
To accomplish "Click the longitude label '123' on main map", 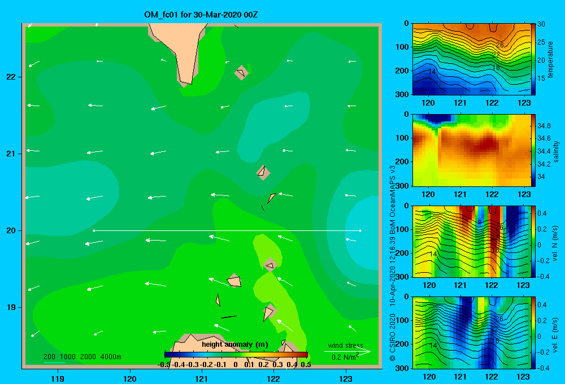I will click(x=346, y=378).
